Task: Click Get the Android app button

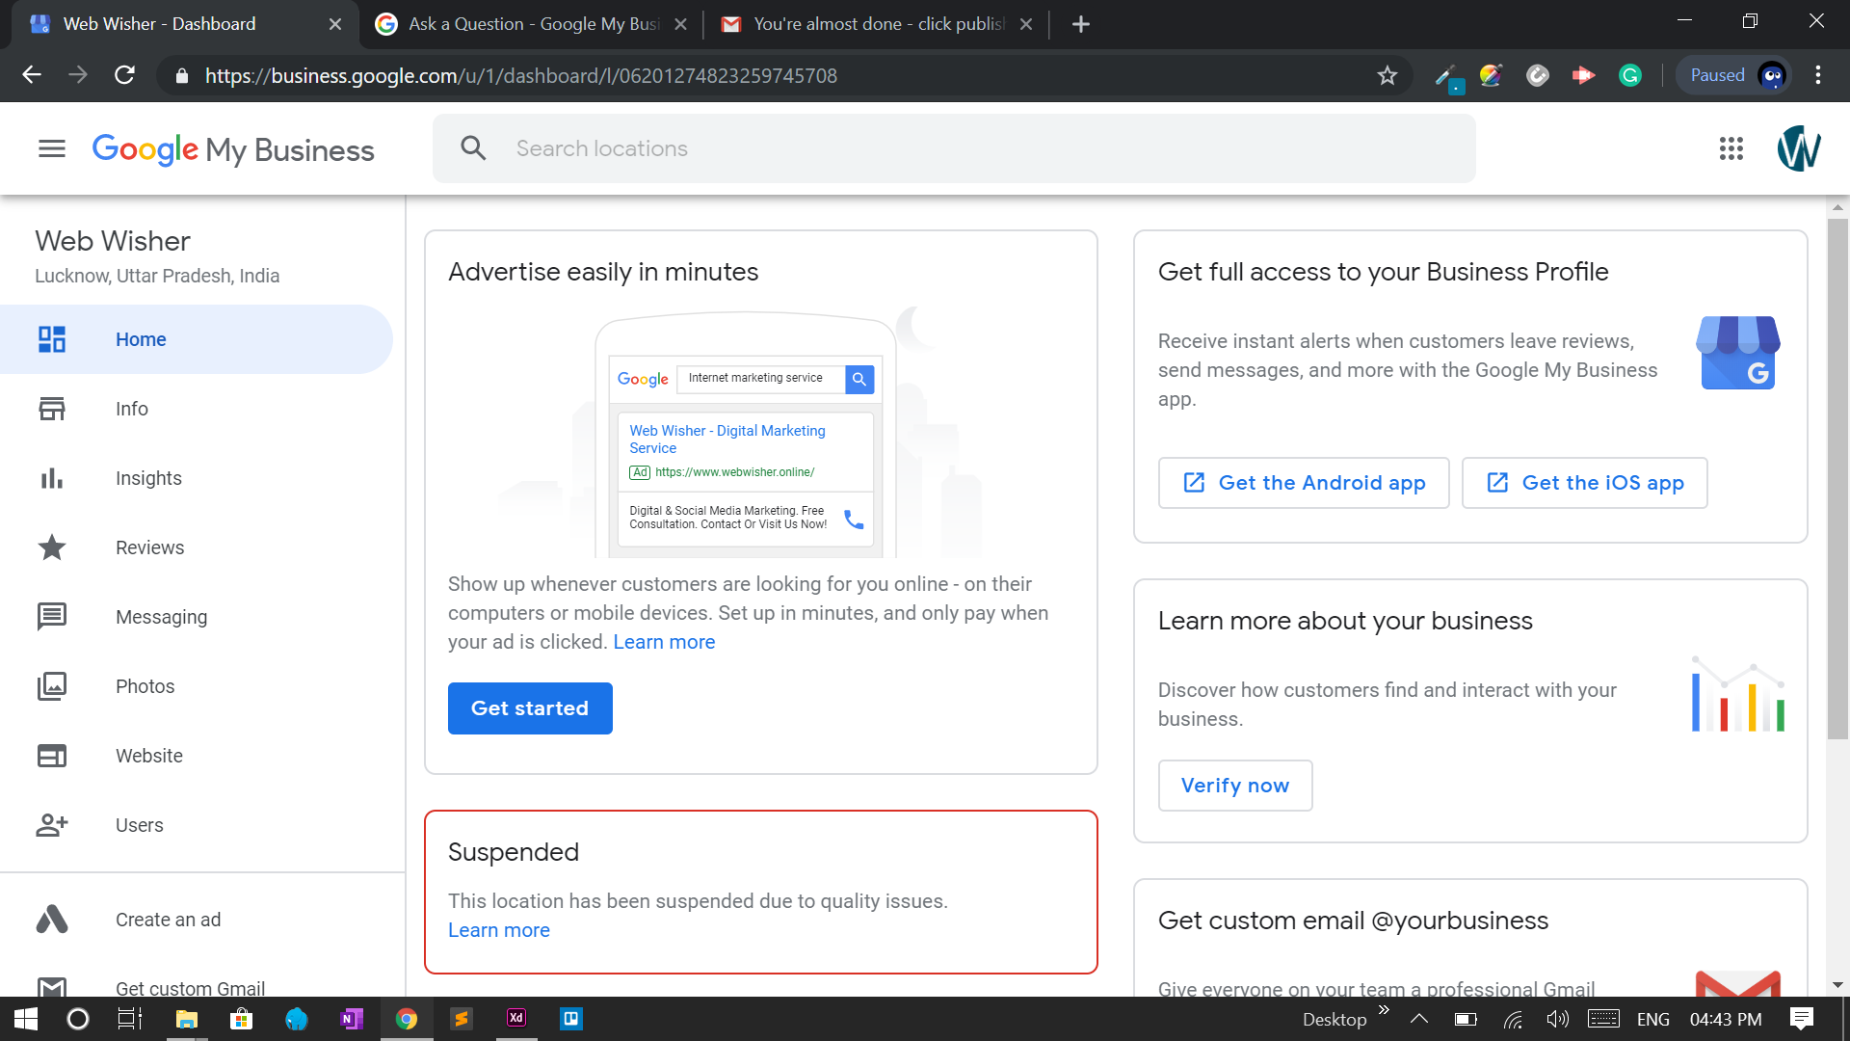Action: click(1303, 483)
